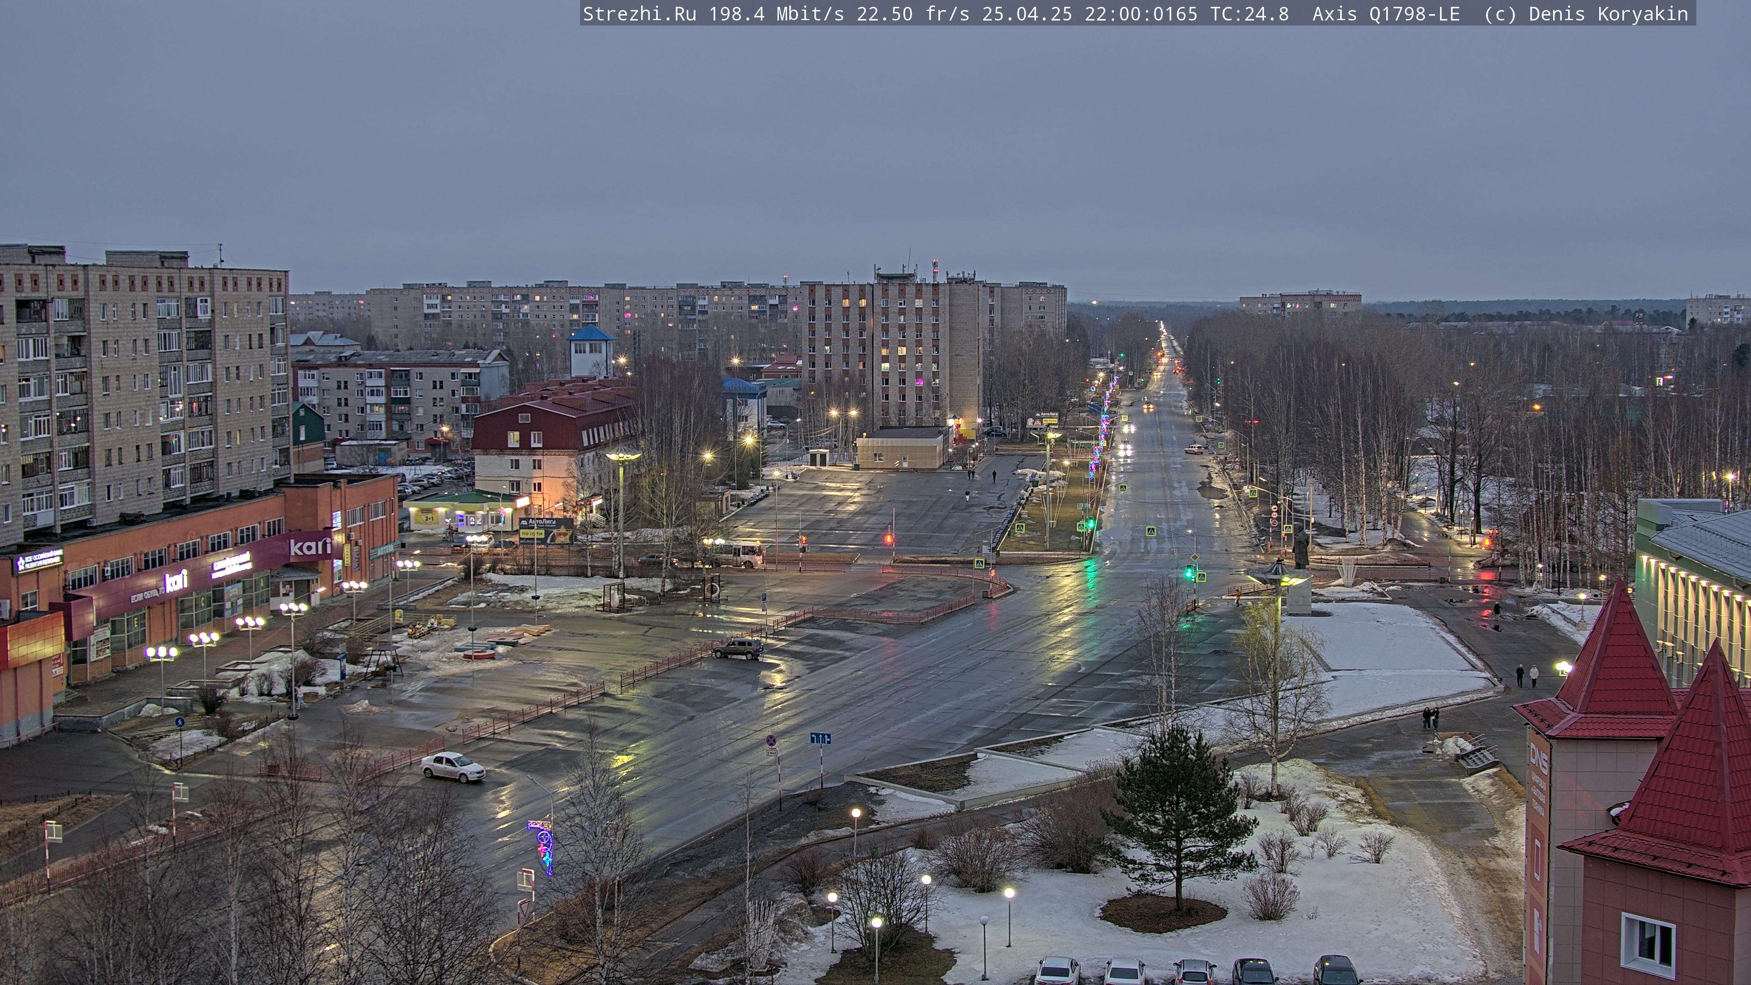Click the "(c) Denis Koryakin" credit text
Screen dimensions: 1751x985
1586,14
